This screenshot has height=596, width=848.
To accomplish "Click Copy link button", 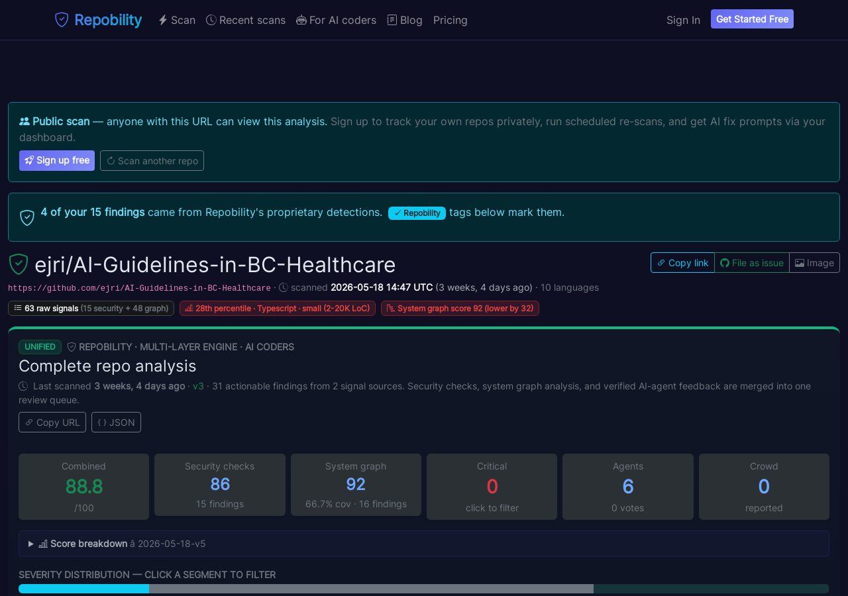I will point(682,262).
